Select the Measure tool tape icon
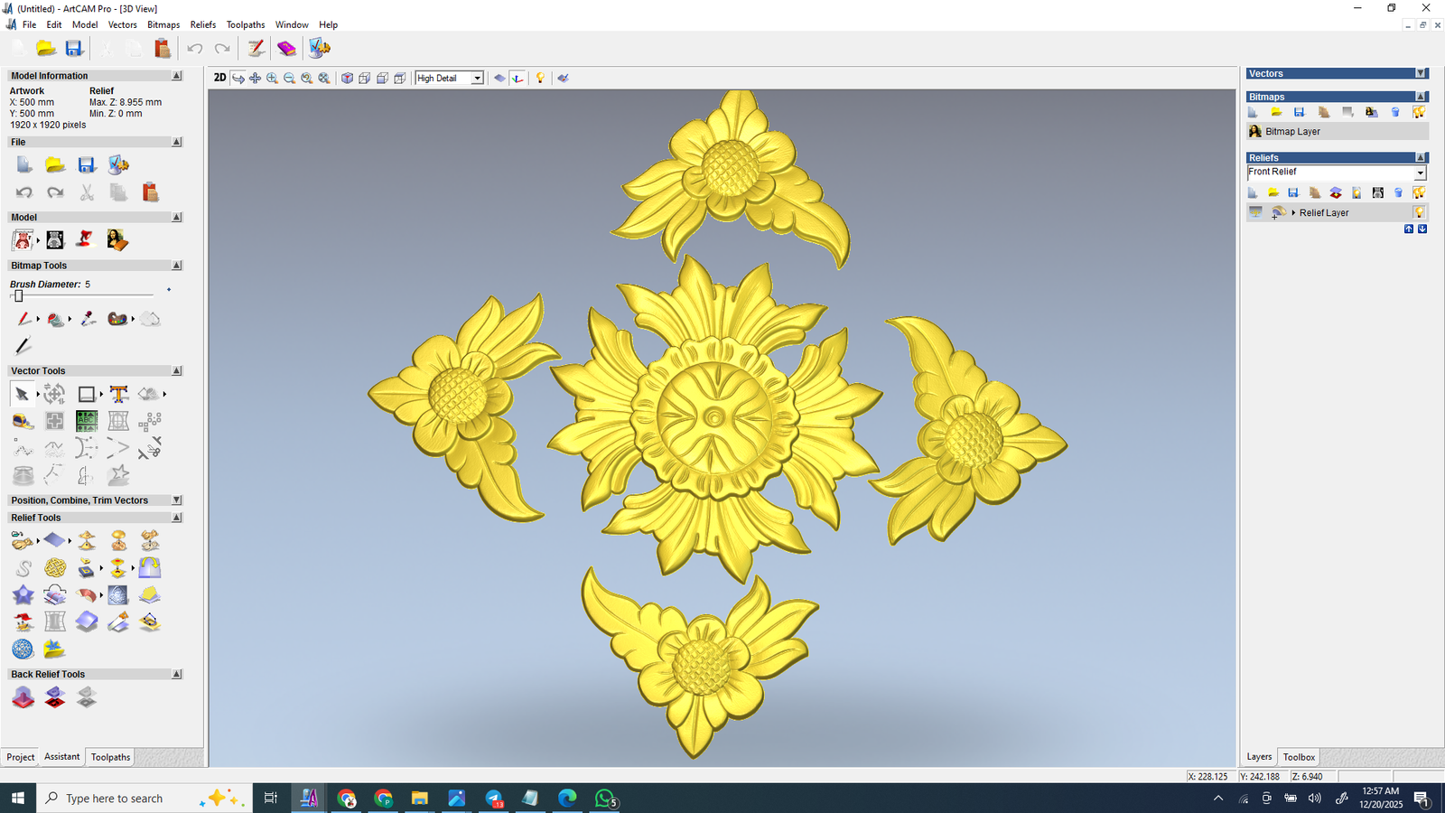 coord(23,421)
